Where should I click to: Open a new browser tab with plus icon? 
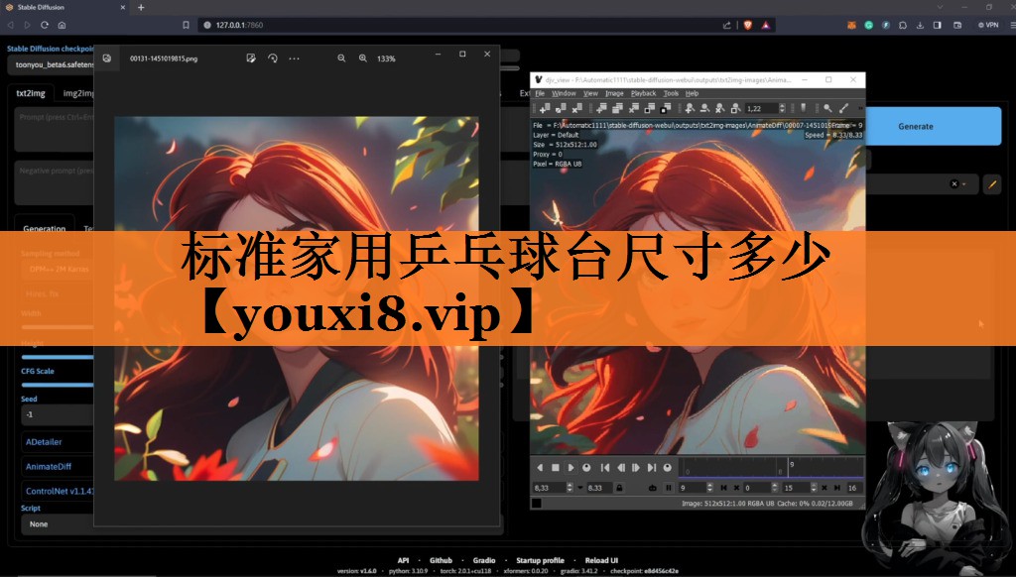point(141,7)
